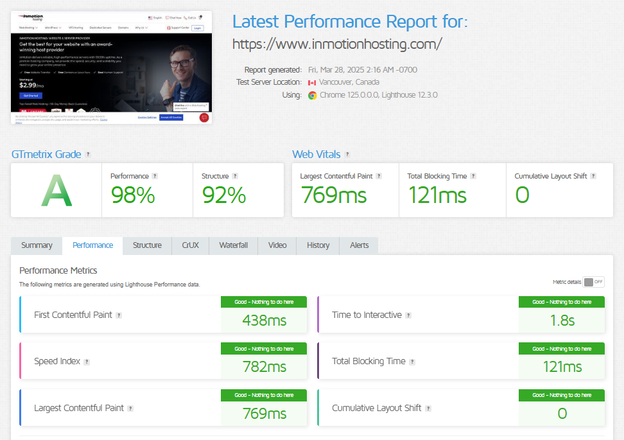This screenshot has height=440, width=624.
Task: Click the 98% Performance score
Action: point(133,195)
